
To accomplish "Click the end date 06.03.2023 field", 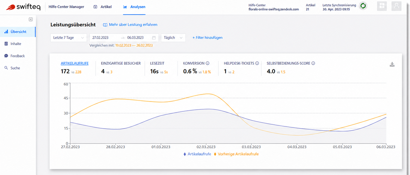I will coord(136,38).
